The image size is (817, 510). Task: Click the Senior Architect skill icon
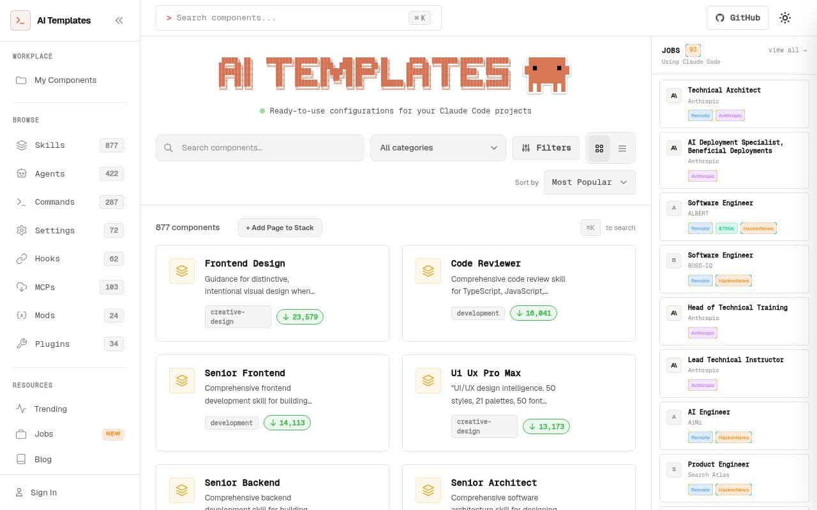pyautogui.click(x=428, y=490)
